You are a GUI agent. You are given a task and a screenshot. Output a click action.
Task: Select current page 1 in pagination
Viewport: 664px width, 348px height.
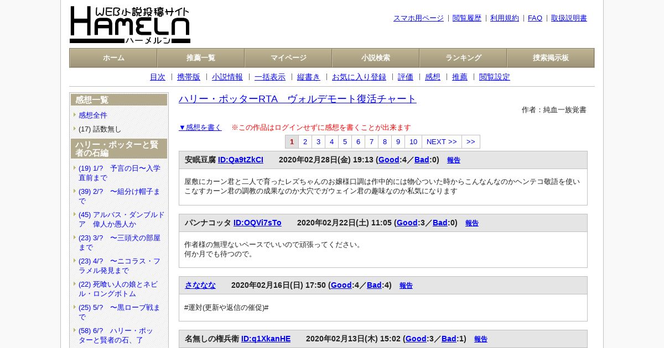point(292,142)
